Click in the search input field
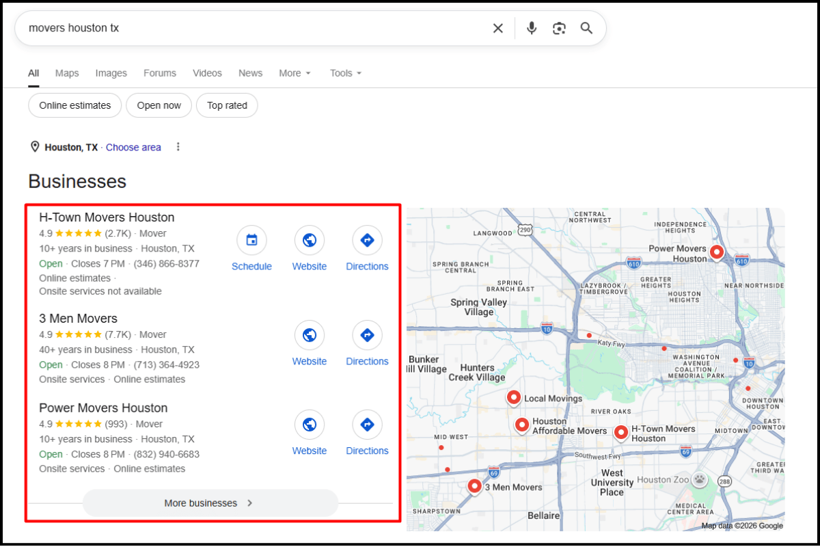The image size is (820, 547). click(x=256, y=28)
